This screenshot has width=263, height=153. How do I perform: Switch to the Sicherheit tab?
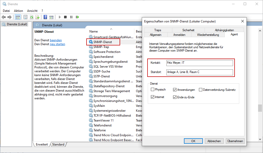(188, 30)
